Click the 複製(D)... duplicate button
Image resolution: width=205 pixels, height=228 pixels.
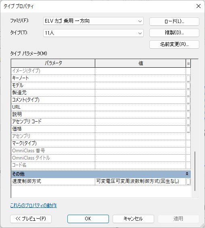click(174, 33)
